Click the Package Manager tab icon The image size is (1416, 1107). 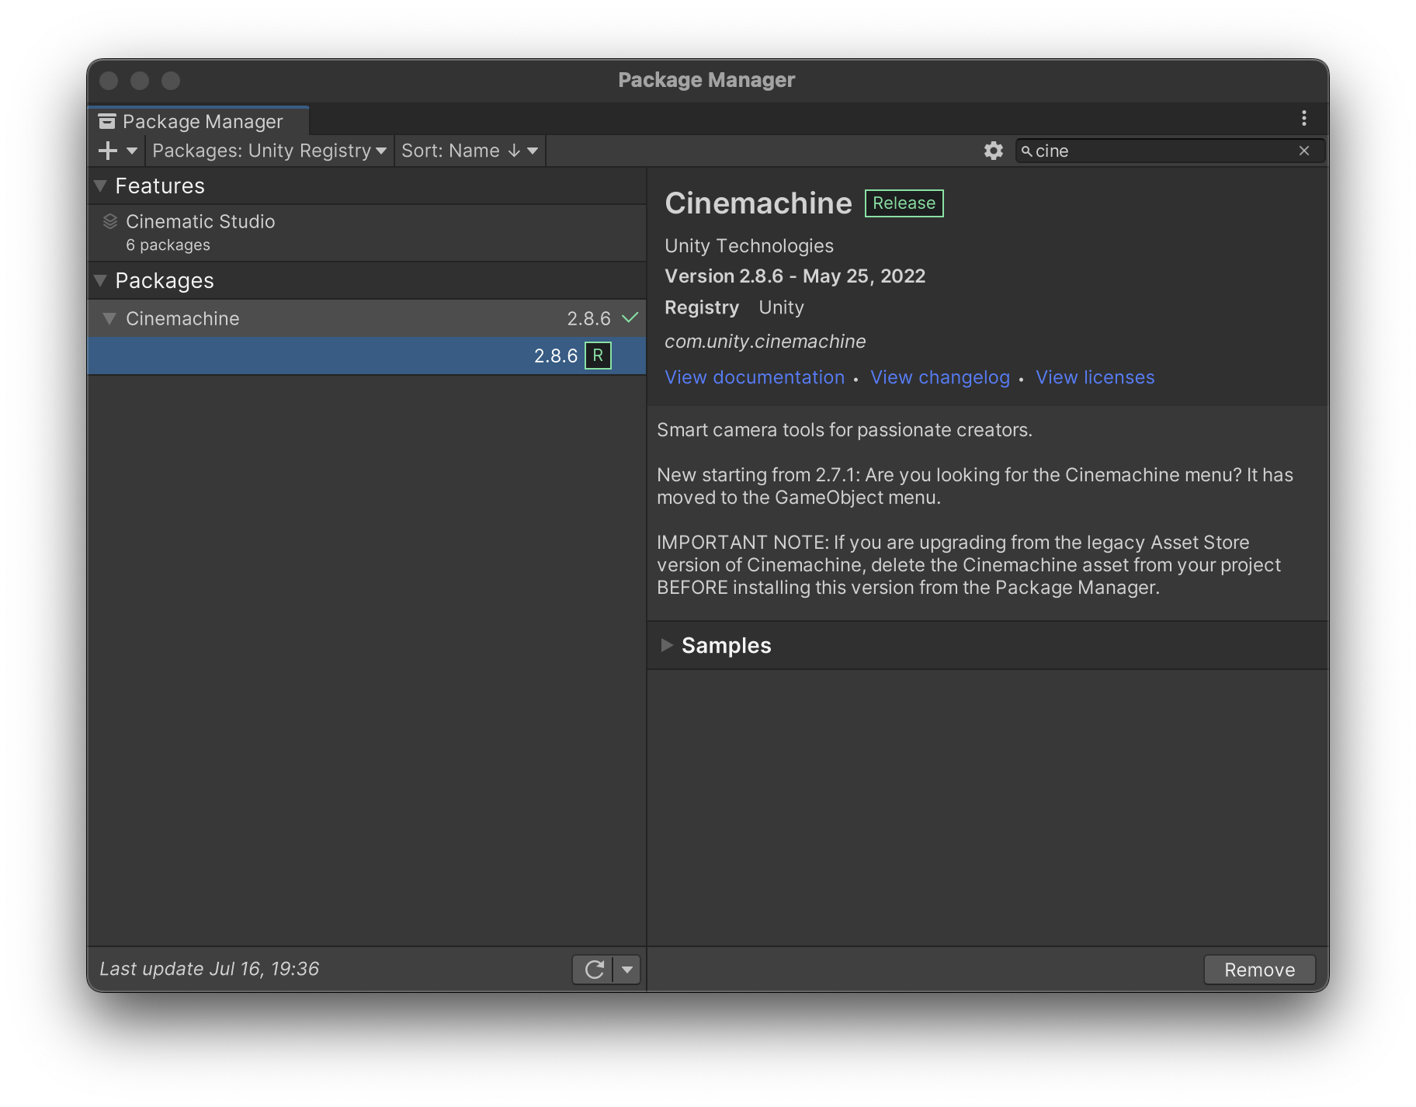107,121
